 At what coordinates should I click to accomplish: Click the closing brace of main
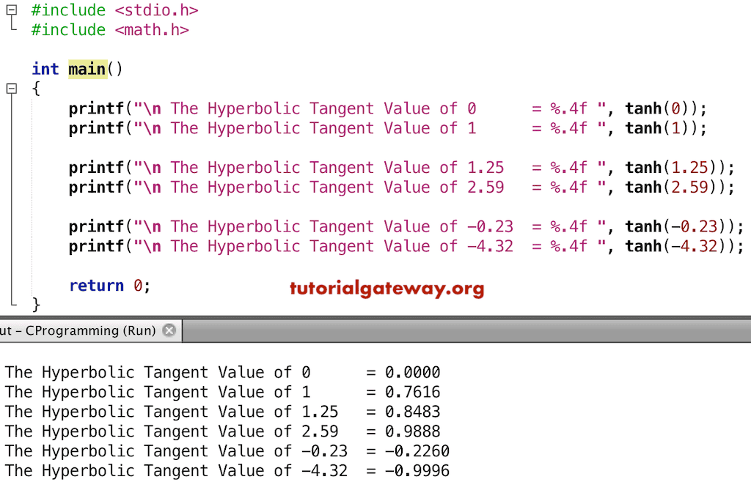34,305
